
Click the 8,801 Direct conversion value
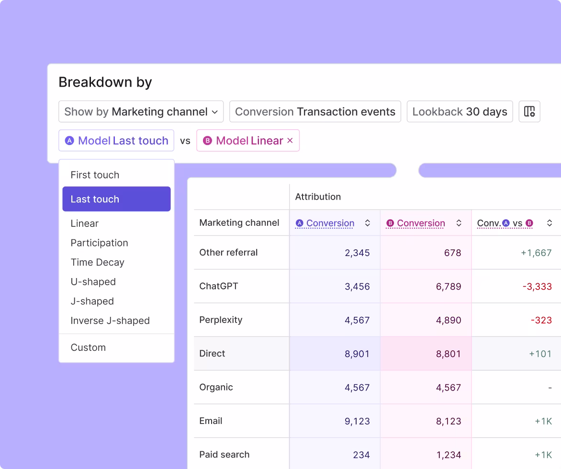pos(449,354)
